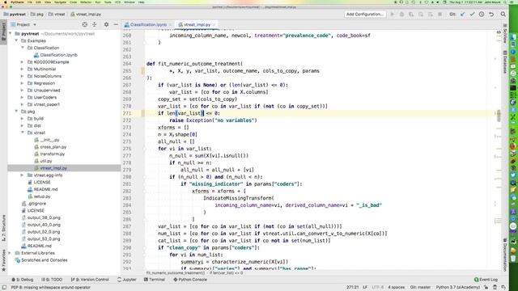Click the 4 spaces indent setting
518x291 pixels.
point(396,288)
